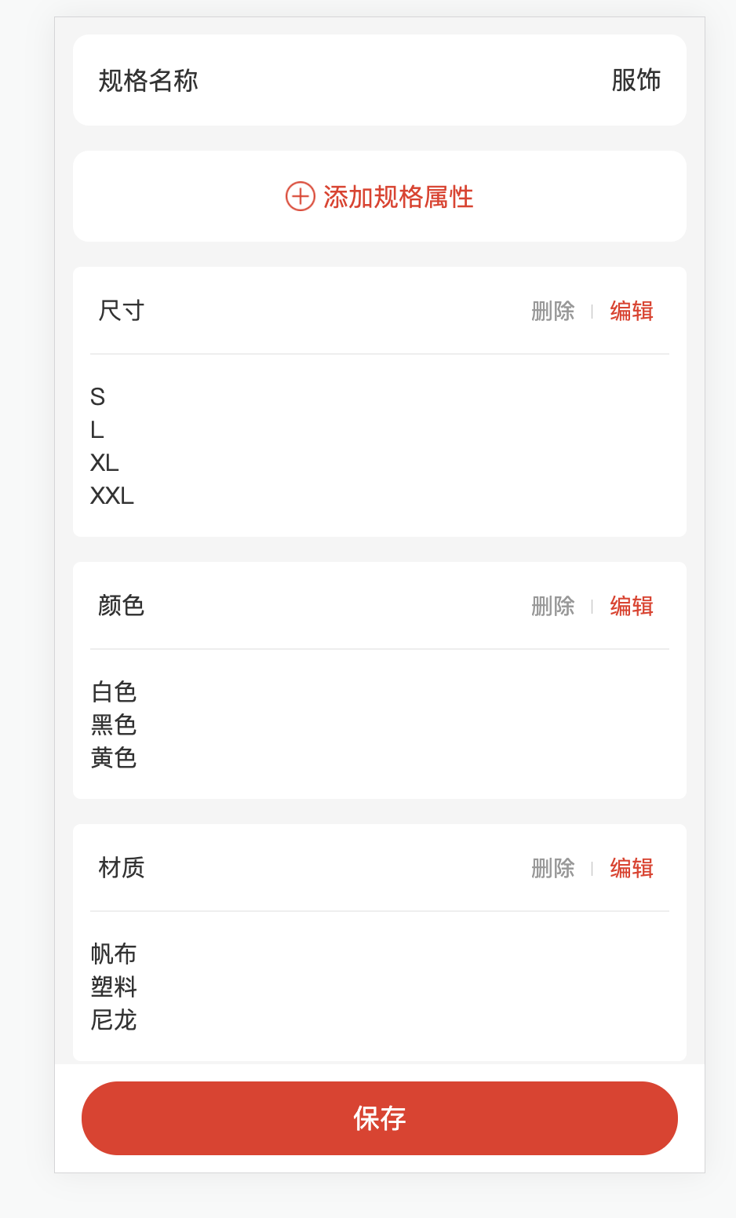This screenshot has width=736, height=1218.
Task: Edit the 颜色 attribute
Action: tap(632, 607)
